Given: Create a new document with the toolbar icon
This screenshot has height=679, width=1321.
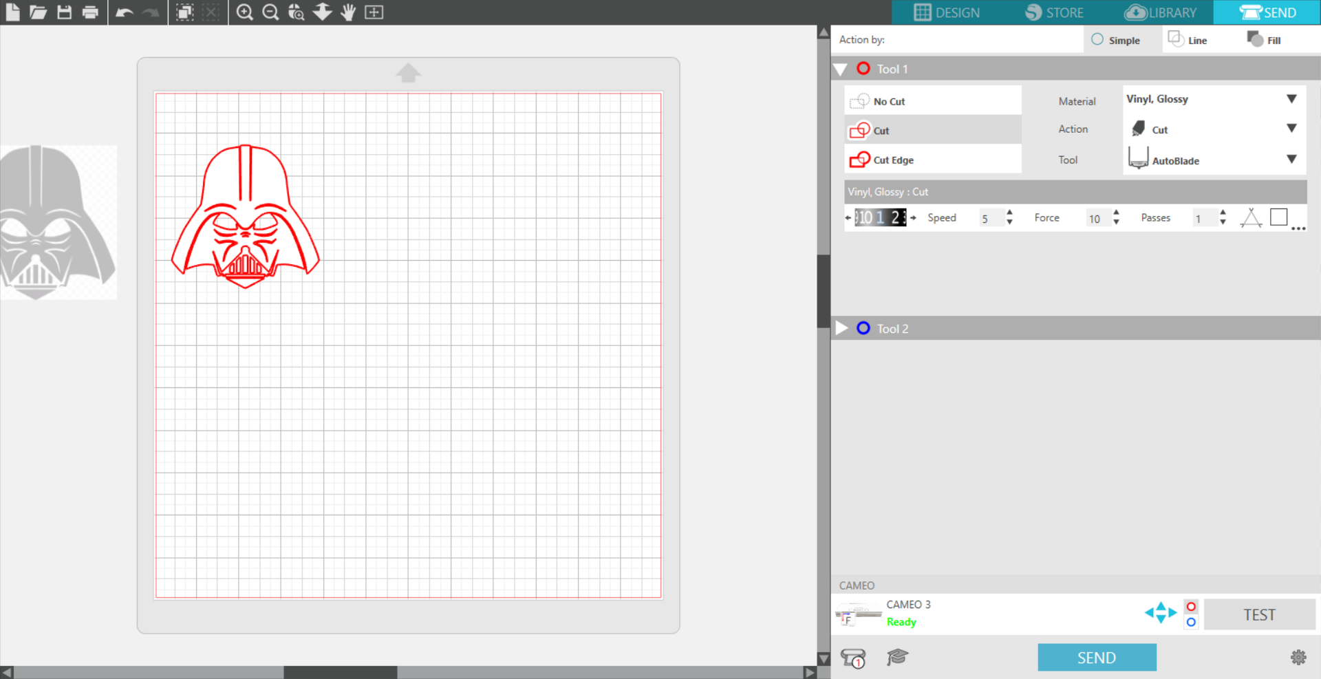Looking at the screenshot, I should (12, 12).
